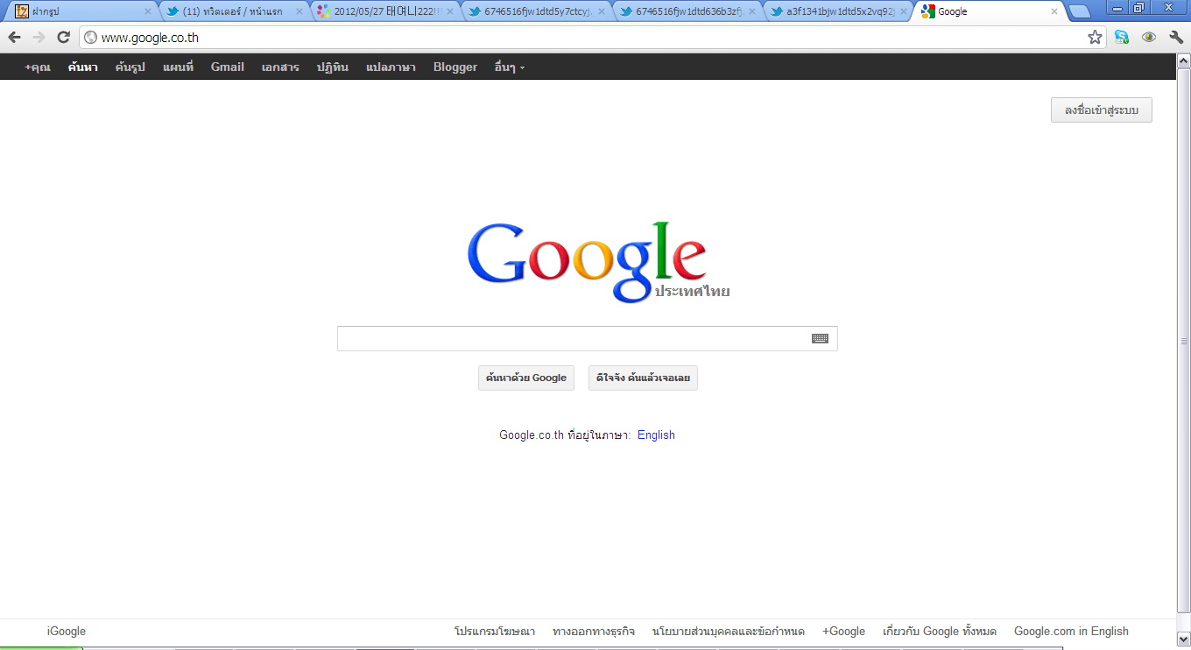Minimize the Chrome window
Screen dimensions: 1191x650
pos(1117,8)
